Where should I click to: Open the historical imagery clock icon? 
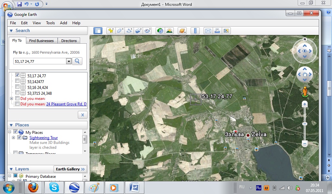[160, 31]
